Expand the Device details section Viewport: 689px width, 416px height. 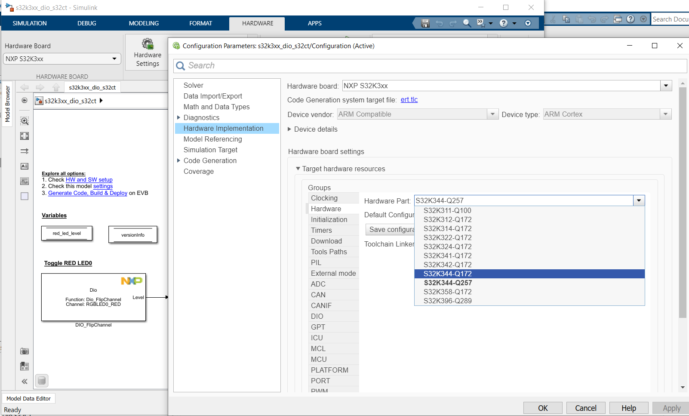pos(289,129)
